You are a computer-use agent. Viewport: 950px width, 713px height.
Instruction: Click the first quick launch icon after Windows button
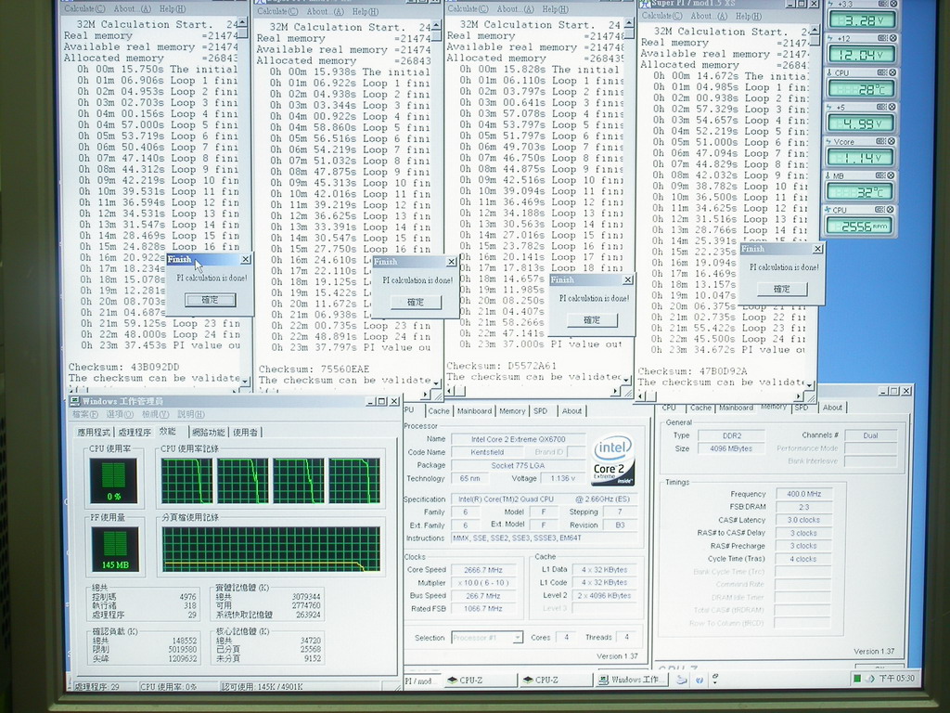(682, 680)
